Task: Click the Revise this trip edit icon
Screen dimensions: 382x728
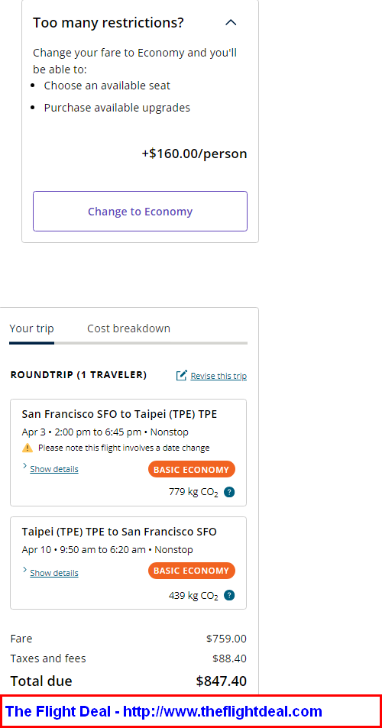Action: [182, 375]
